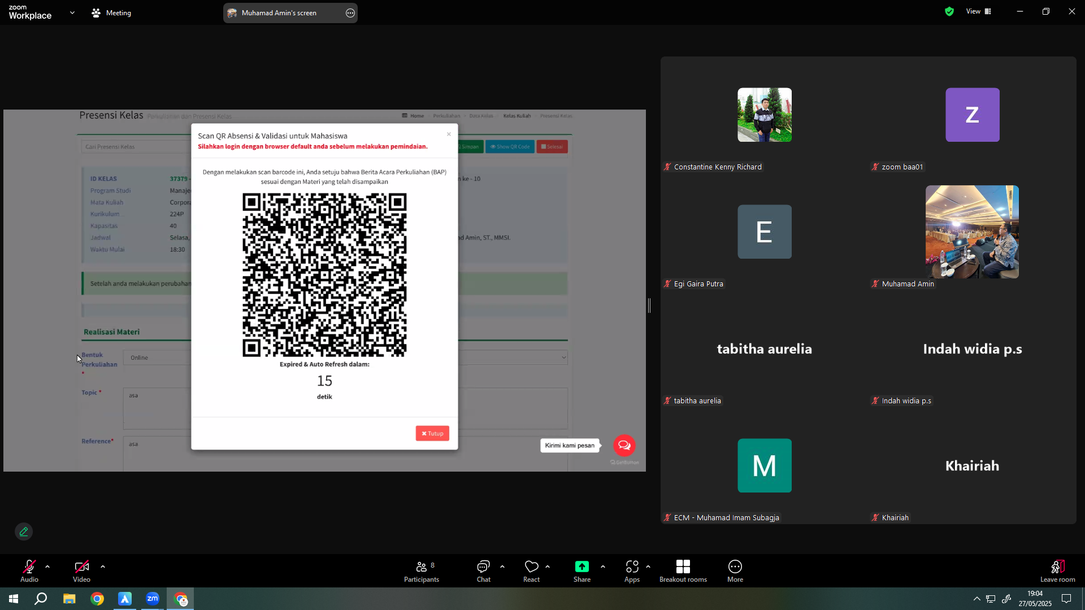Open the Participants panel
Screen dimensions: 1085x610
click(x=422, y=571)
